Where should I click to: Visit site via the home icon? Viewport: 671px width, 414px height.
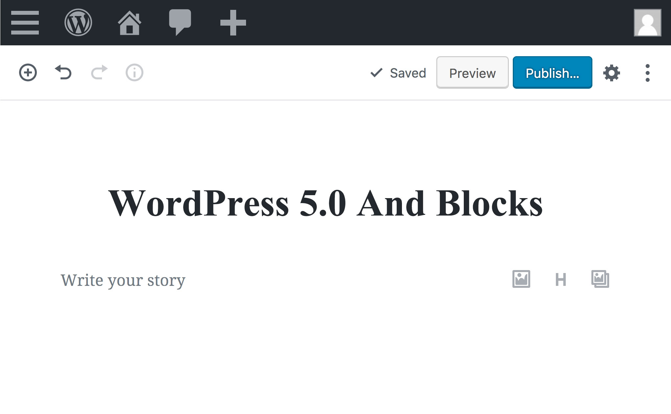click(x=130, y=23)
